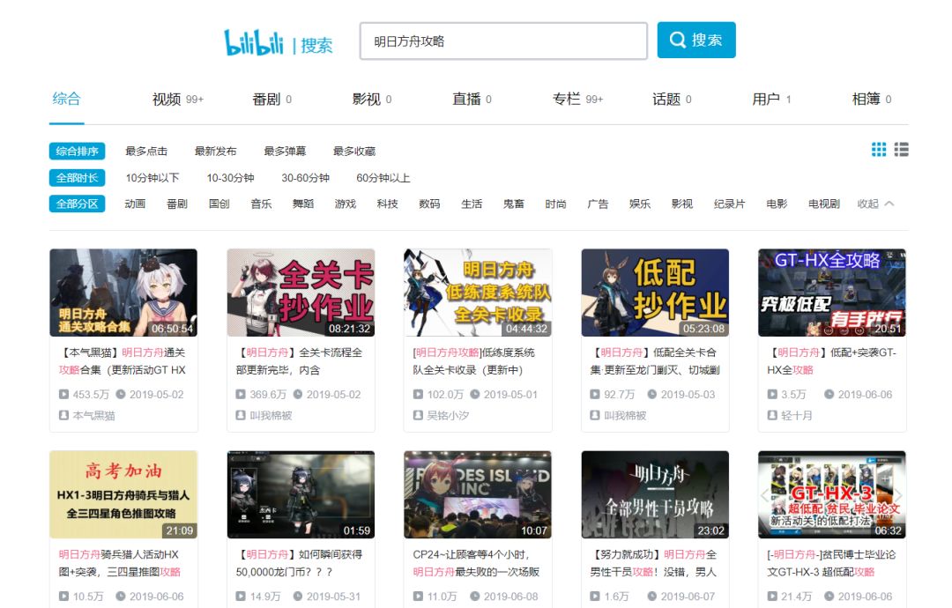Viewport: 952px width, 608px height.
Task: Open the CP24 convention video thumbnail
Action: click(478, 494)
